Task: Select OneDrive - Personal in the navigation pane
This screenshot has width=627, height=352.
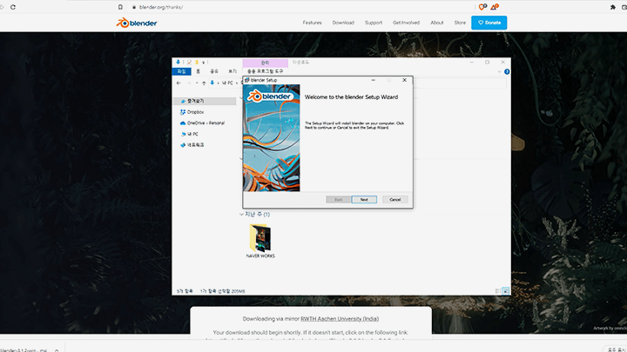Action: pos(202,123)
